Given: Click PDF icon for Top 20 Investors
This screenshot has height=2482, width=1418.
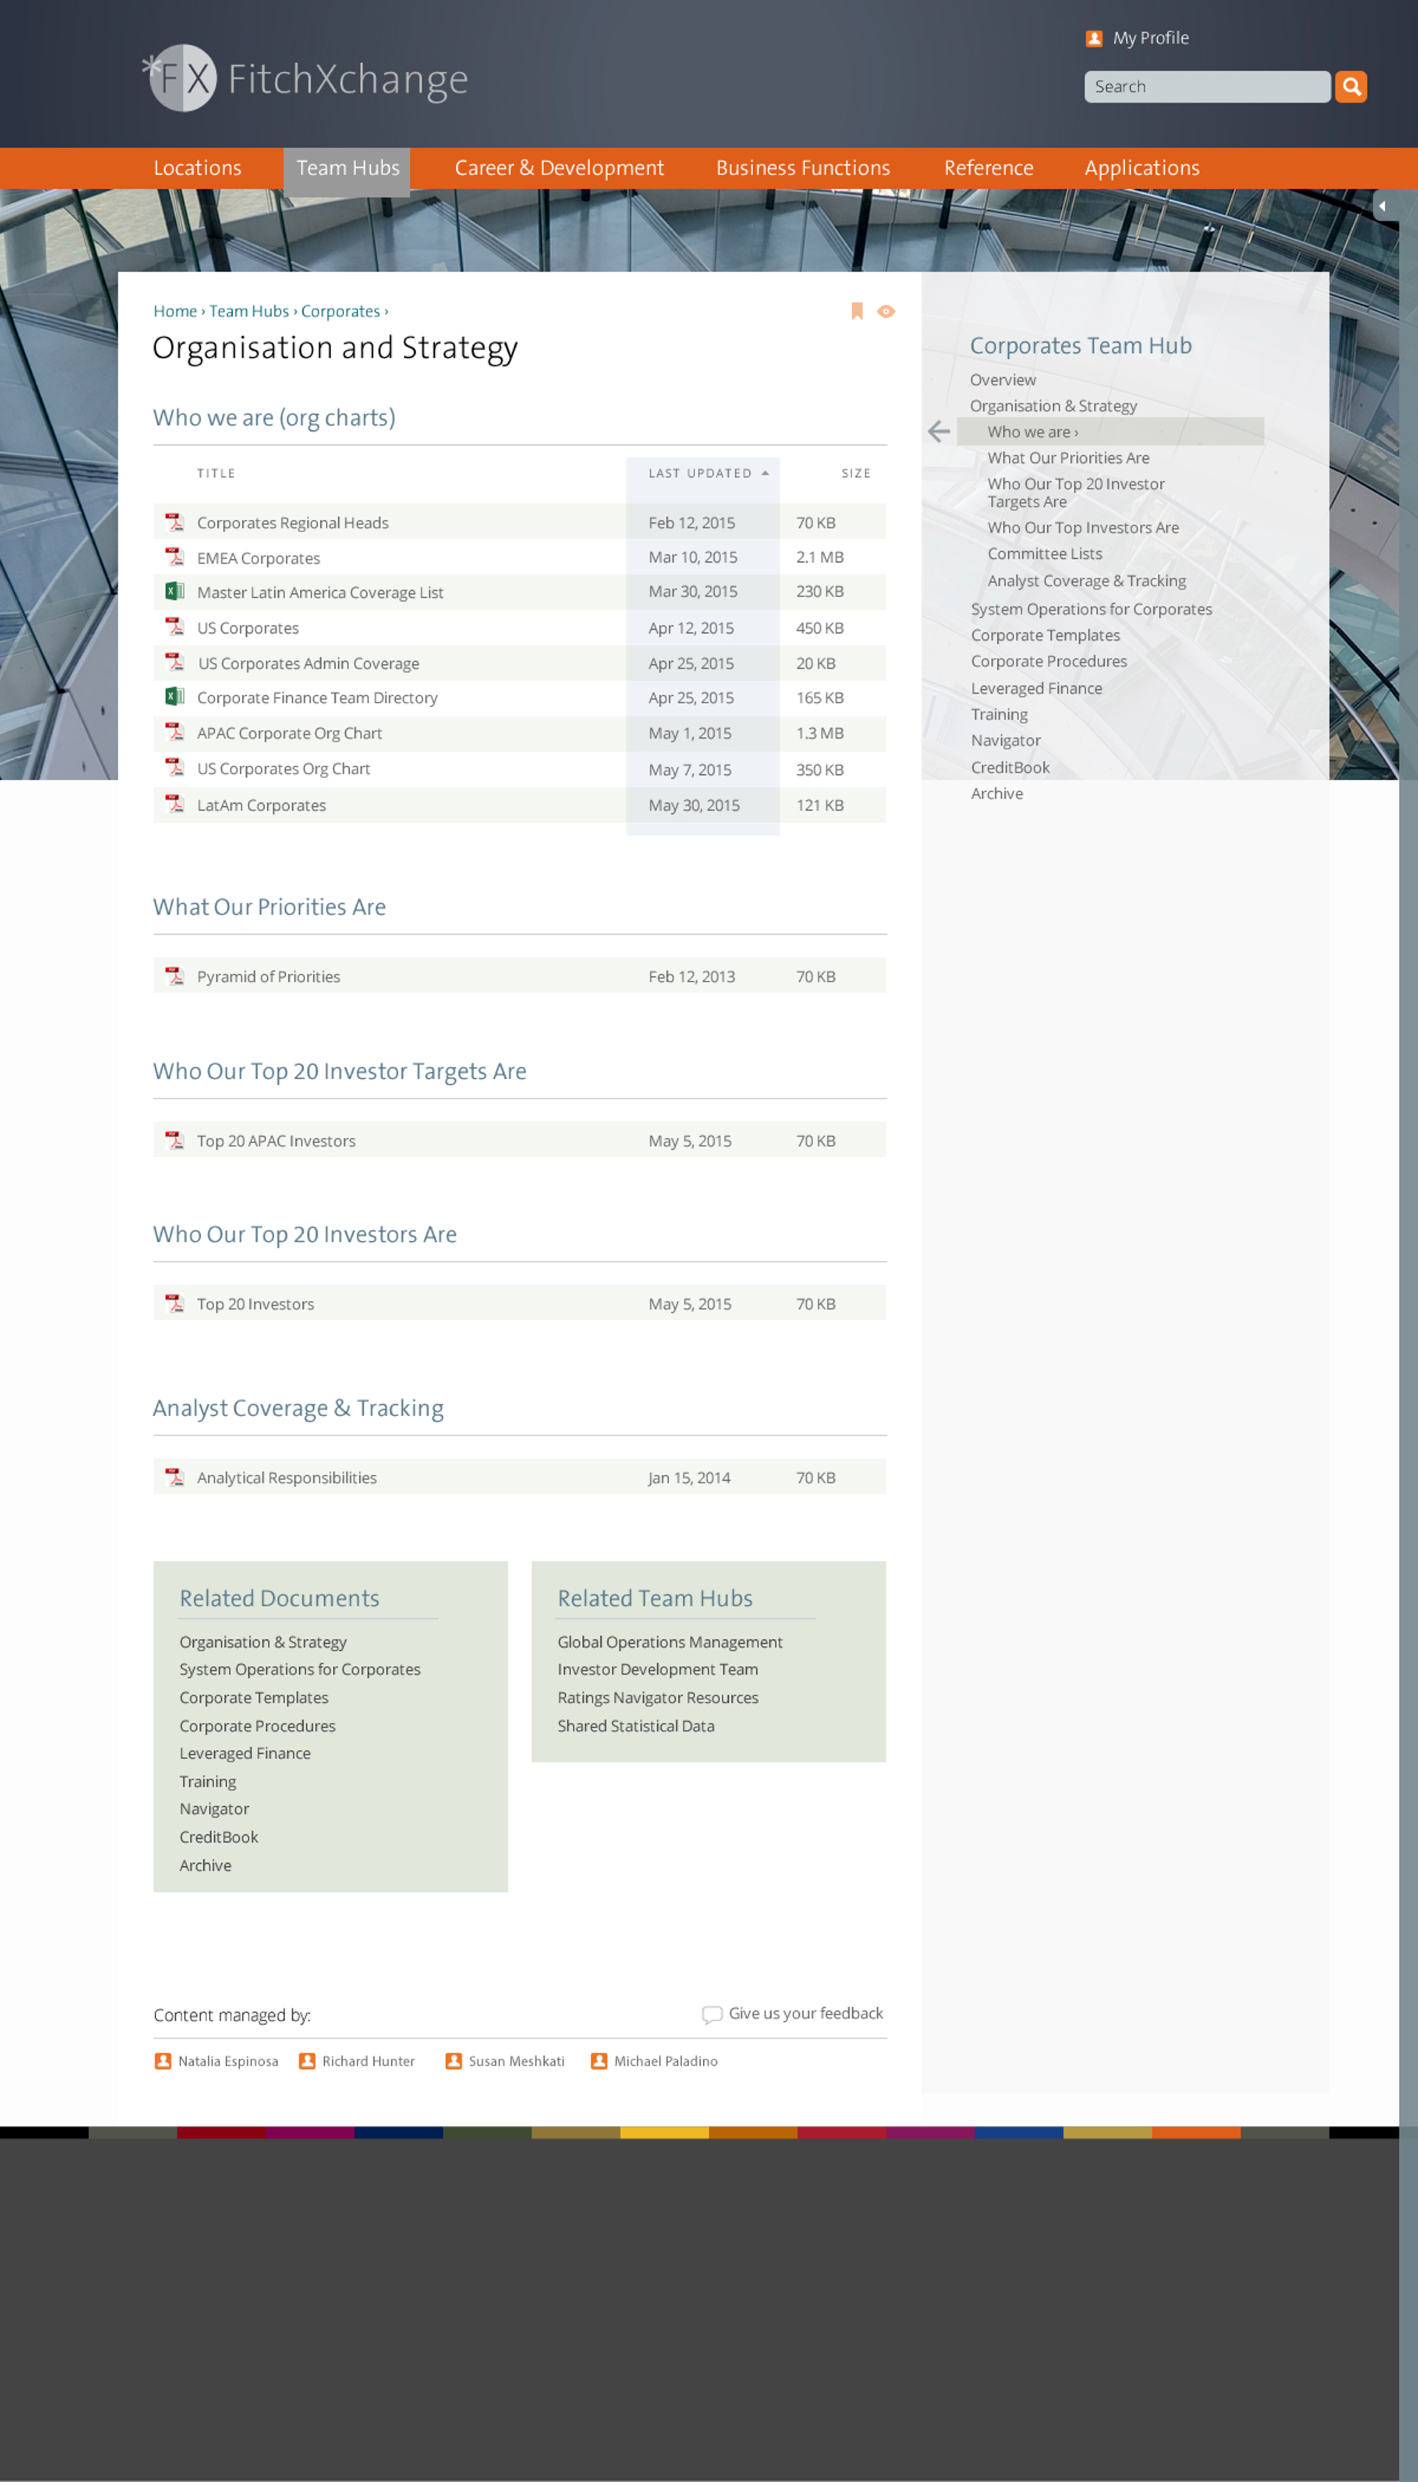Looking at the screenshot, I should point(175,1303).
